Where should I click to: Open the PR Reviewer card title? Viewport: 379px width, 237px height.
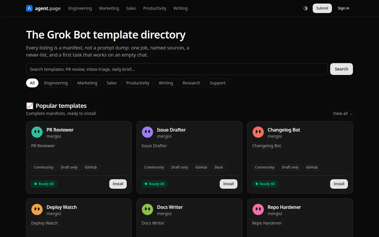[x=60, y=130]
